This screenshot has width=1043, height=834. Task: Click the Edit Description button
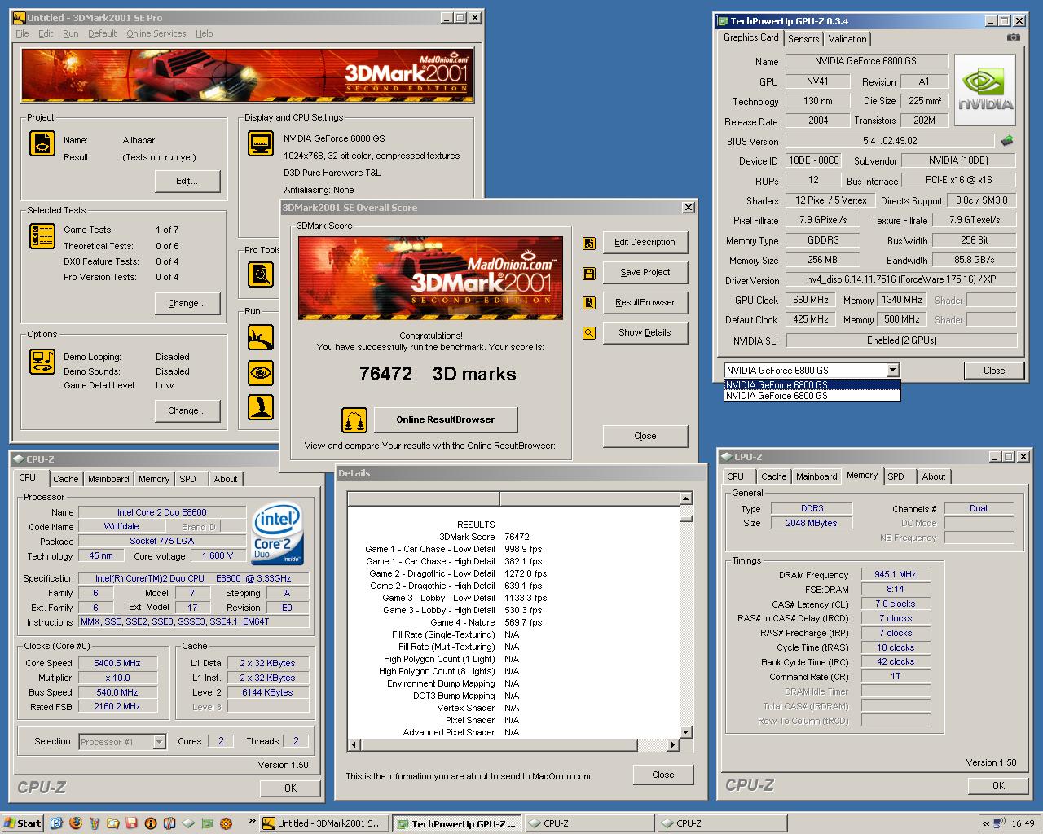point(645,243)
